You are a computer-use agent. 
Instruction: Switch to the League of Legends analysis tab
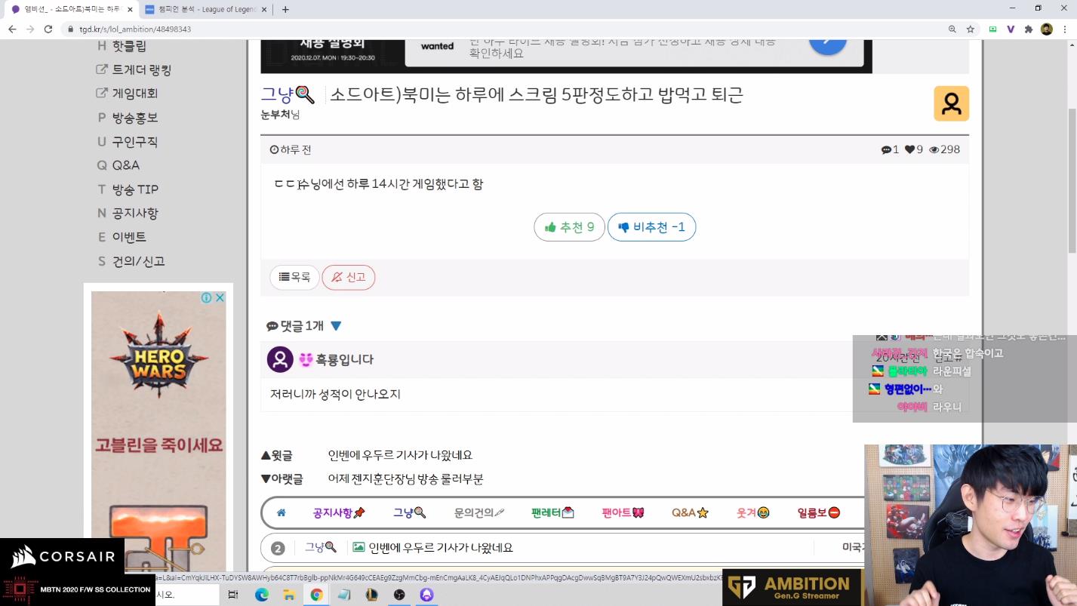pos(205,10)
